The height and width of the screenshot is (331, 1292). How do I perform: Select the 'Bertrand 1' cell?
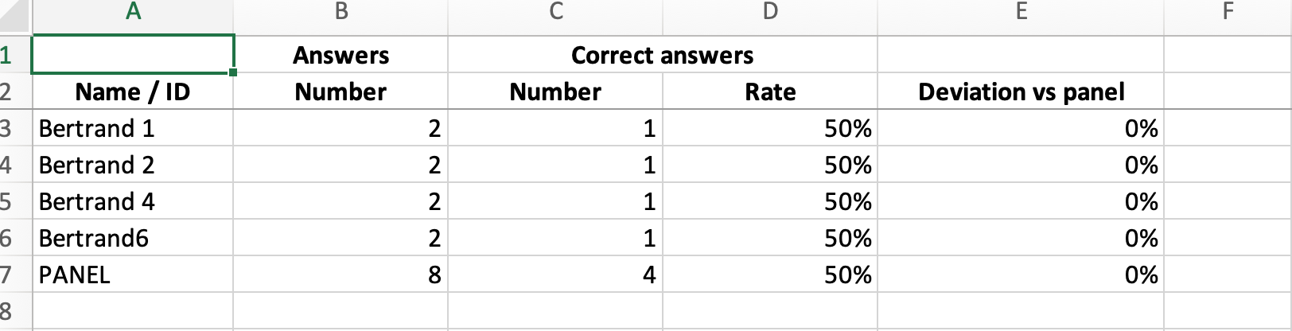click(x=133, y=128)
